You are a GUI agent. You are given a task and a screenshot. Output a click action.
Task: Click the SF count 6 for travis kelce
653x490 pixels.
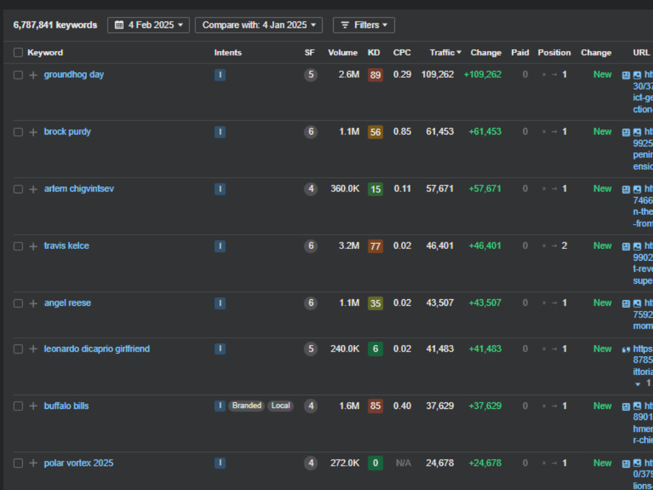(311, 246)
